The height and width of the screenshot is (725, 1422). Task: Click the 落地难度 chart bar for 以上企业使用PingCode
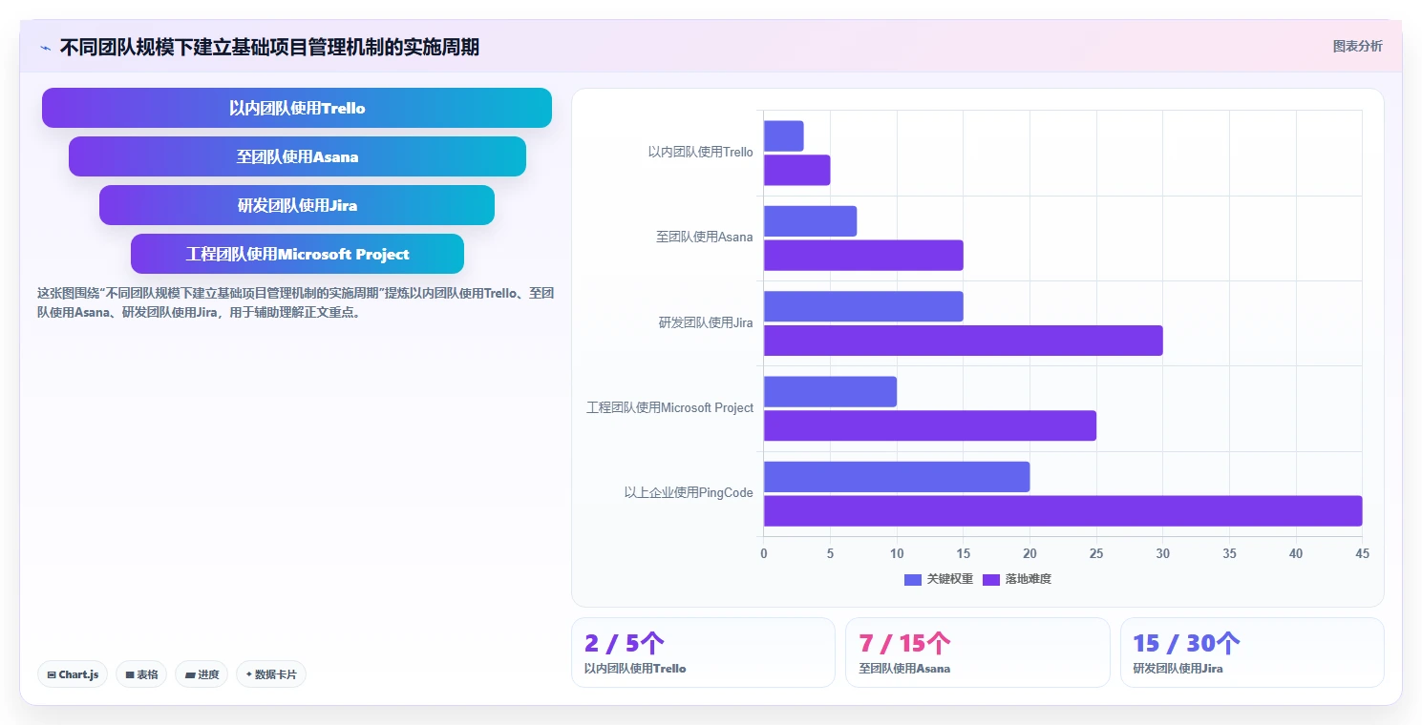click(1063, 511)
